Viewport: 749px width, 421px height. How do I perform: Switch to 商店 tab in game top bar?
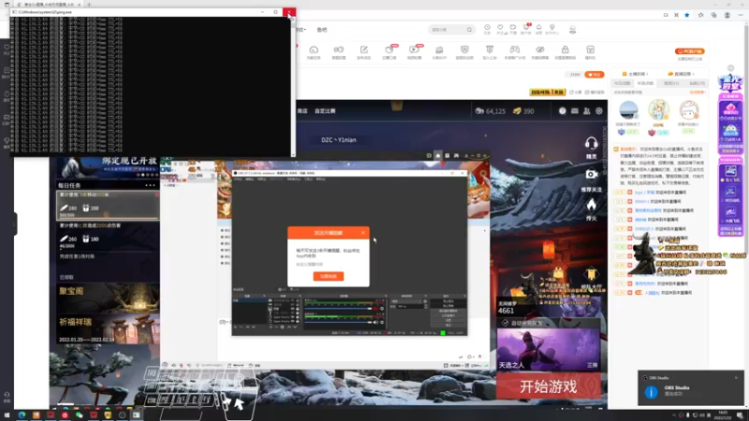pyautogui.click(x=302, y=110)
